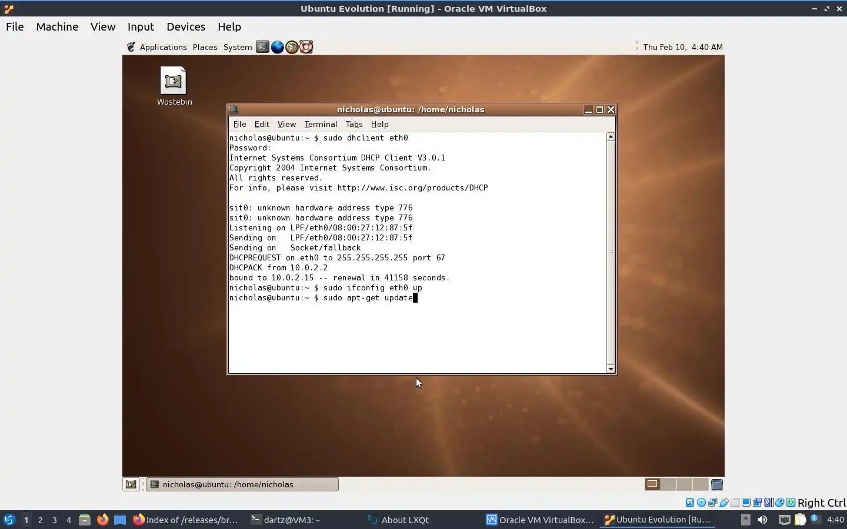
Task: Select the Wastebin desktop icon
Action: coord(174,86)
